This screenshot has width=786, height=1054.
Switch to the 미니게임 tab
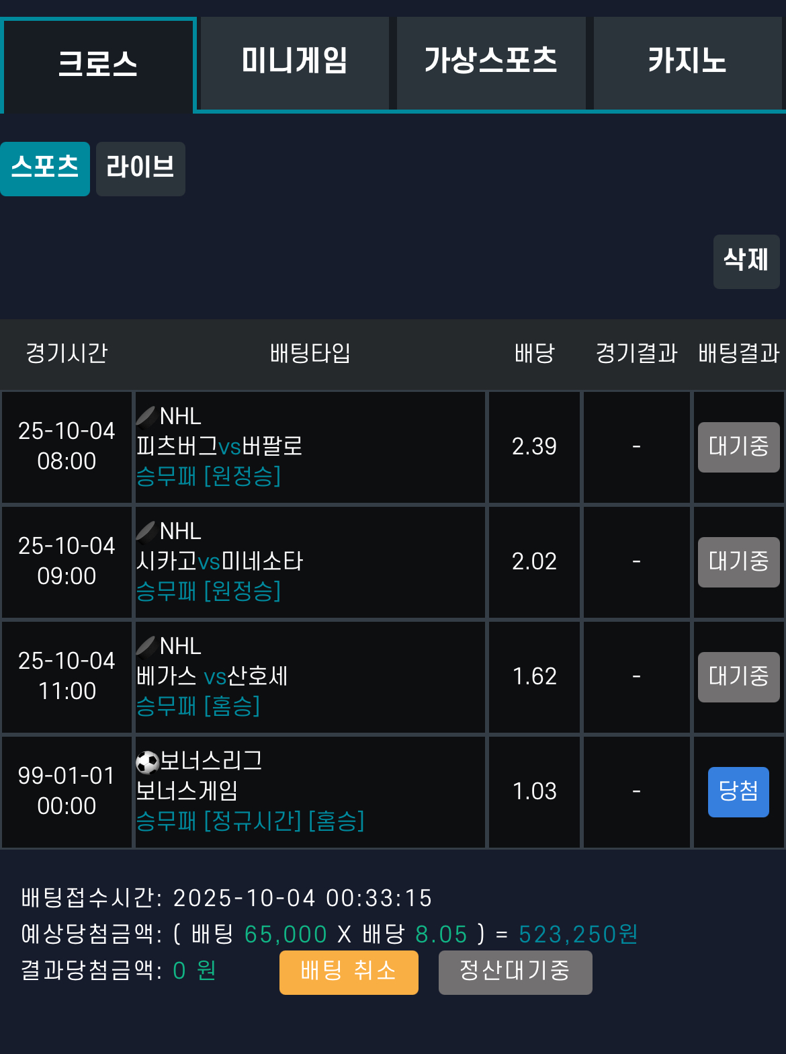click(294, 62)
